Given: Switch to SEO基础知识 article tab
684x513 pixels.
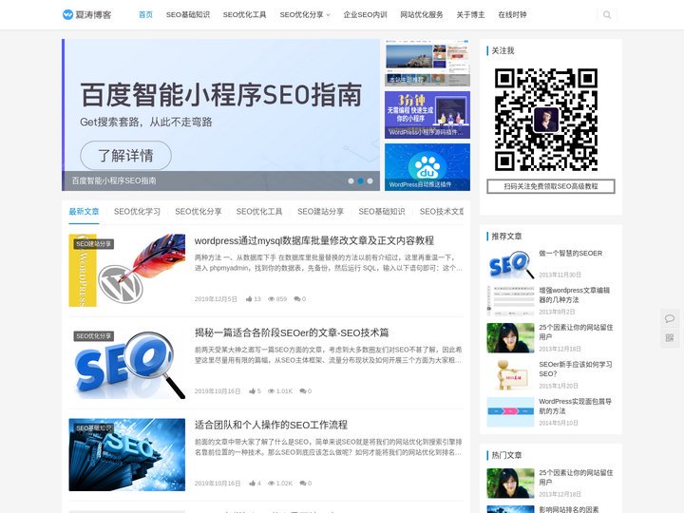Looking at the screenshot, I should click(x=382, y=212).
